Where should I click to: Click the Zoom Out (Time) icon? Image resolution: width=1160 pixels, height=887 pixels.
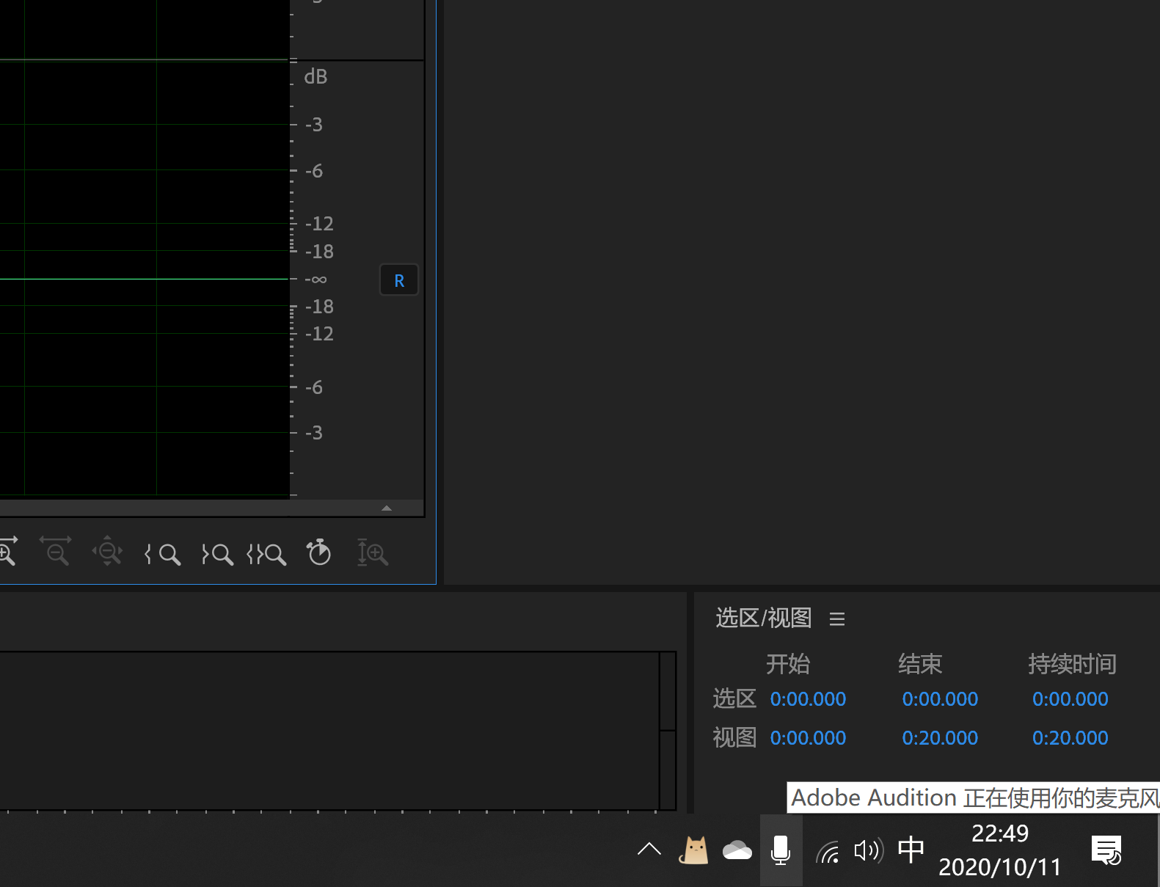56,552
